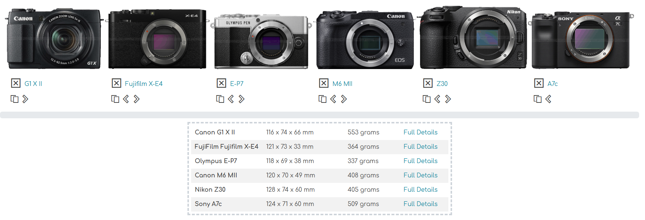The height and width of the screenshot is (220, 645).
Task: Move Z30 left with chevron
Action: point(437,99)
